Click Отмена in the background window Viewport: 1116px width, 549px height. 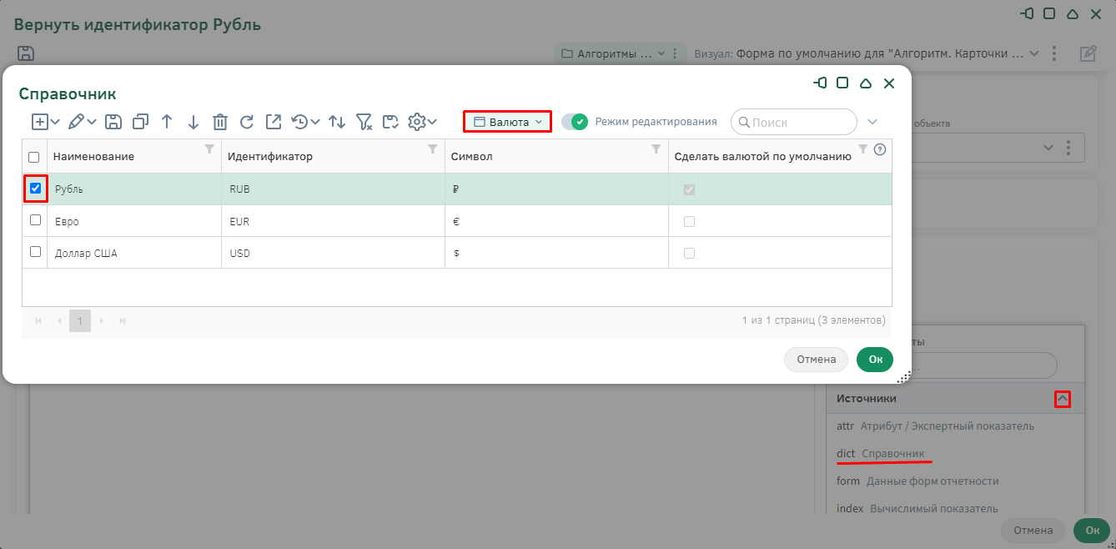click(x=1033, y=531)
